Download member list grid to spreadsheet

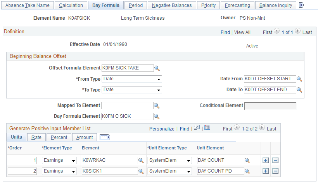(x=207, y=128)
